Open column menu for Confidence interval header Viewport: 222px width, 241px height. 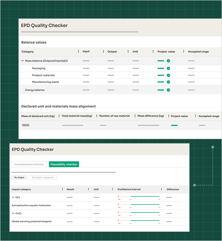click(x=161, y=189)
